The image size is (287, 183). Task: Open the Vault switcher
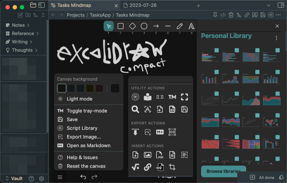14,178
